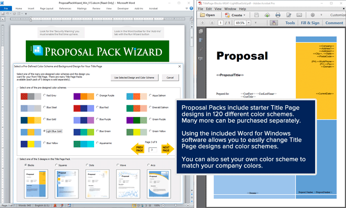Click the Word status bar zoom slider handle
This screenshot has width=346, height=208.
pyautogui.click(x=176, y=205)
